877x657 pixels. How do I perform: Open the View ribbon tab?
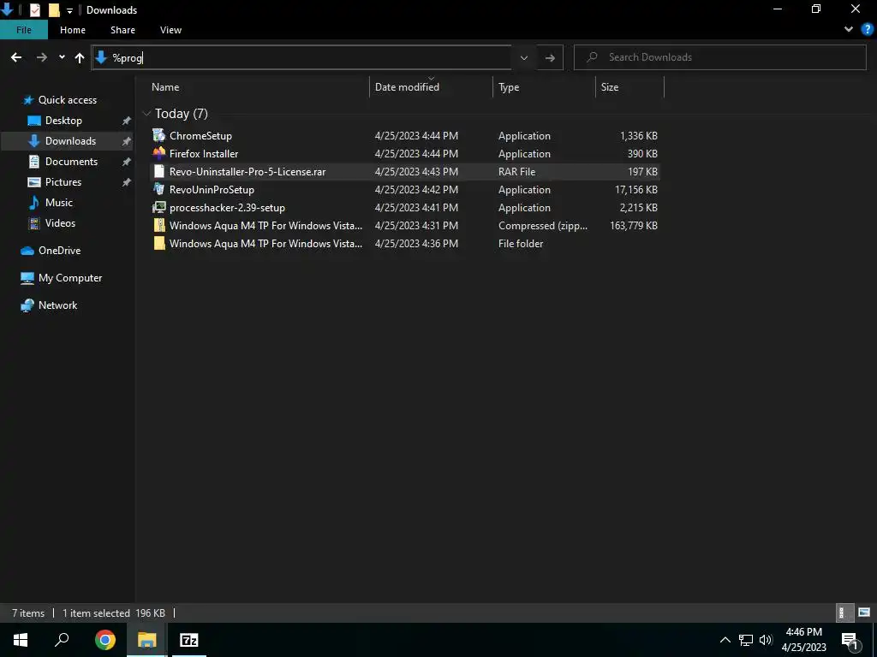(x=170, y=30)
